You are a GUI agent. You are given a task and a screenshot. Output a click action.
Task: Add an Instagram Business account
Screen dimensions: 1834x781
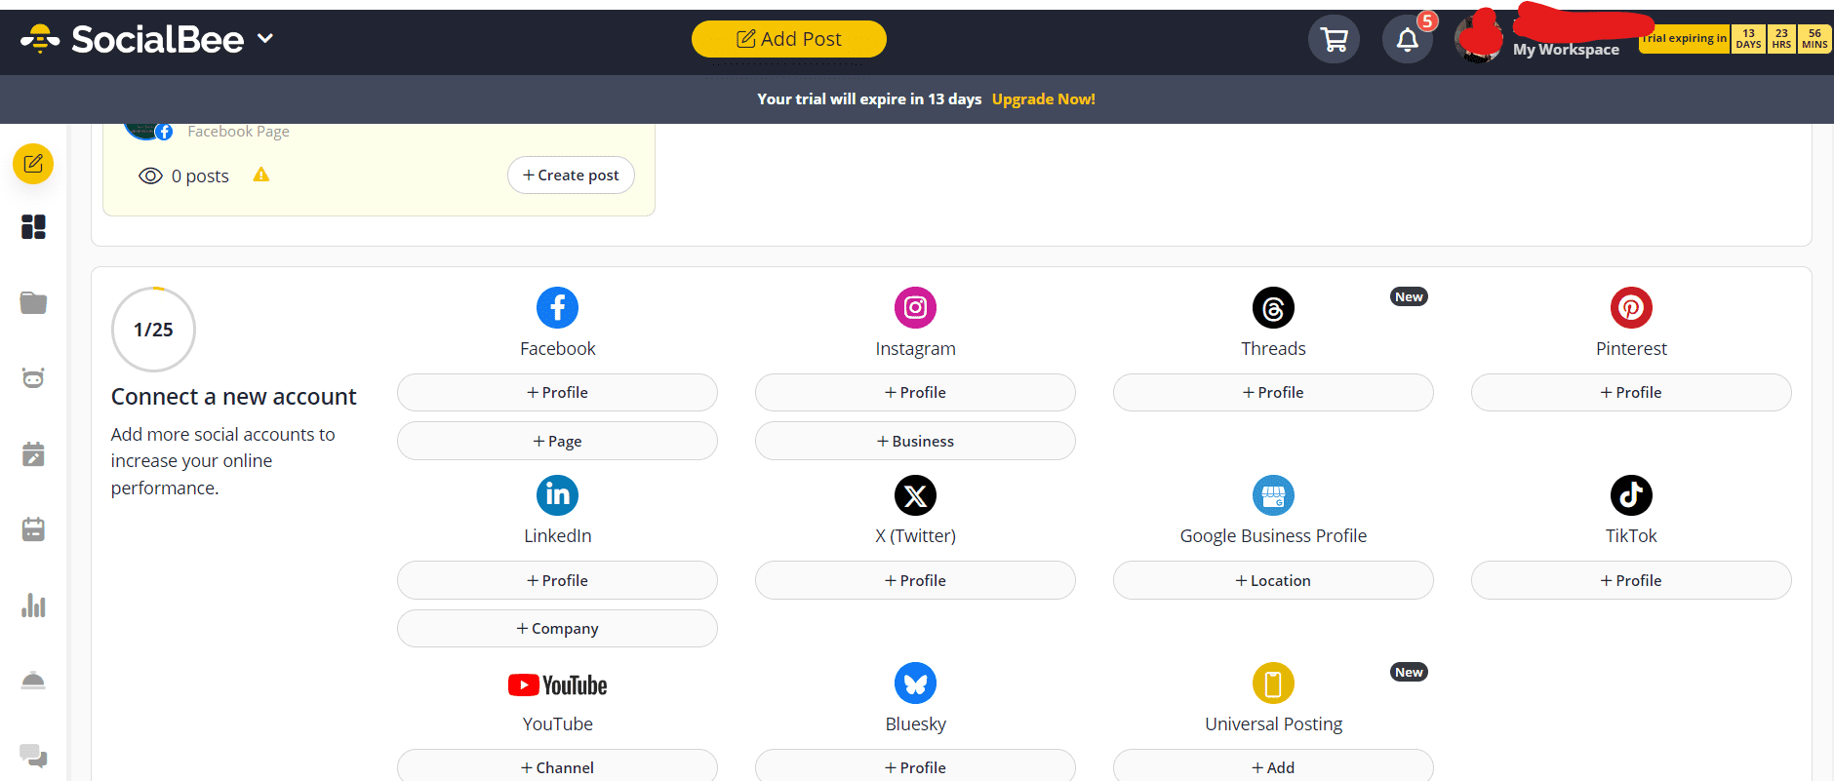pos(915,441)
